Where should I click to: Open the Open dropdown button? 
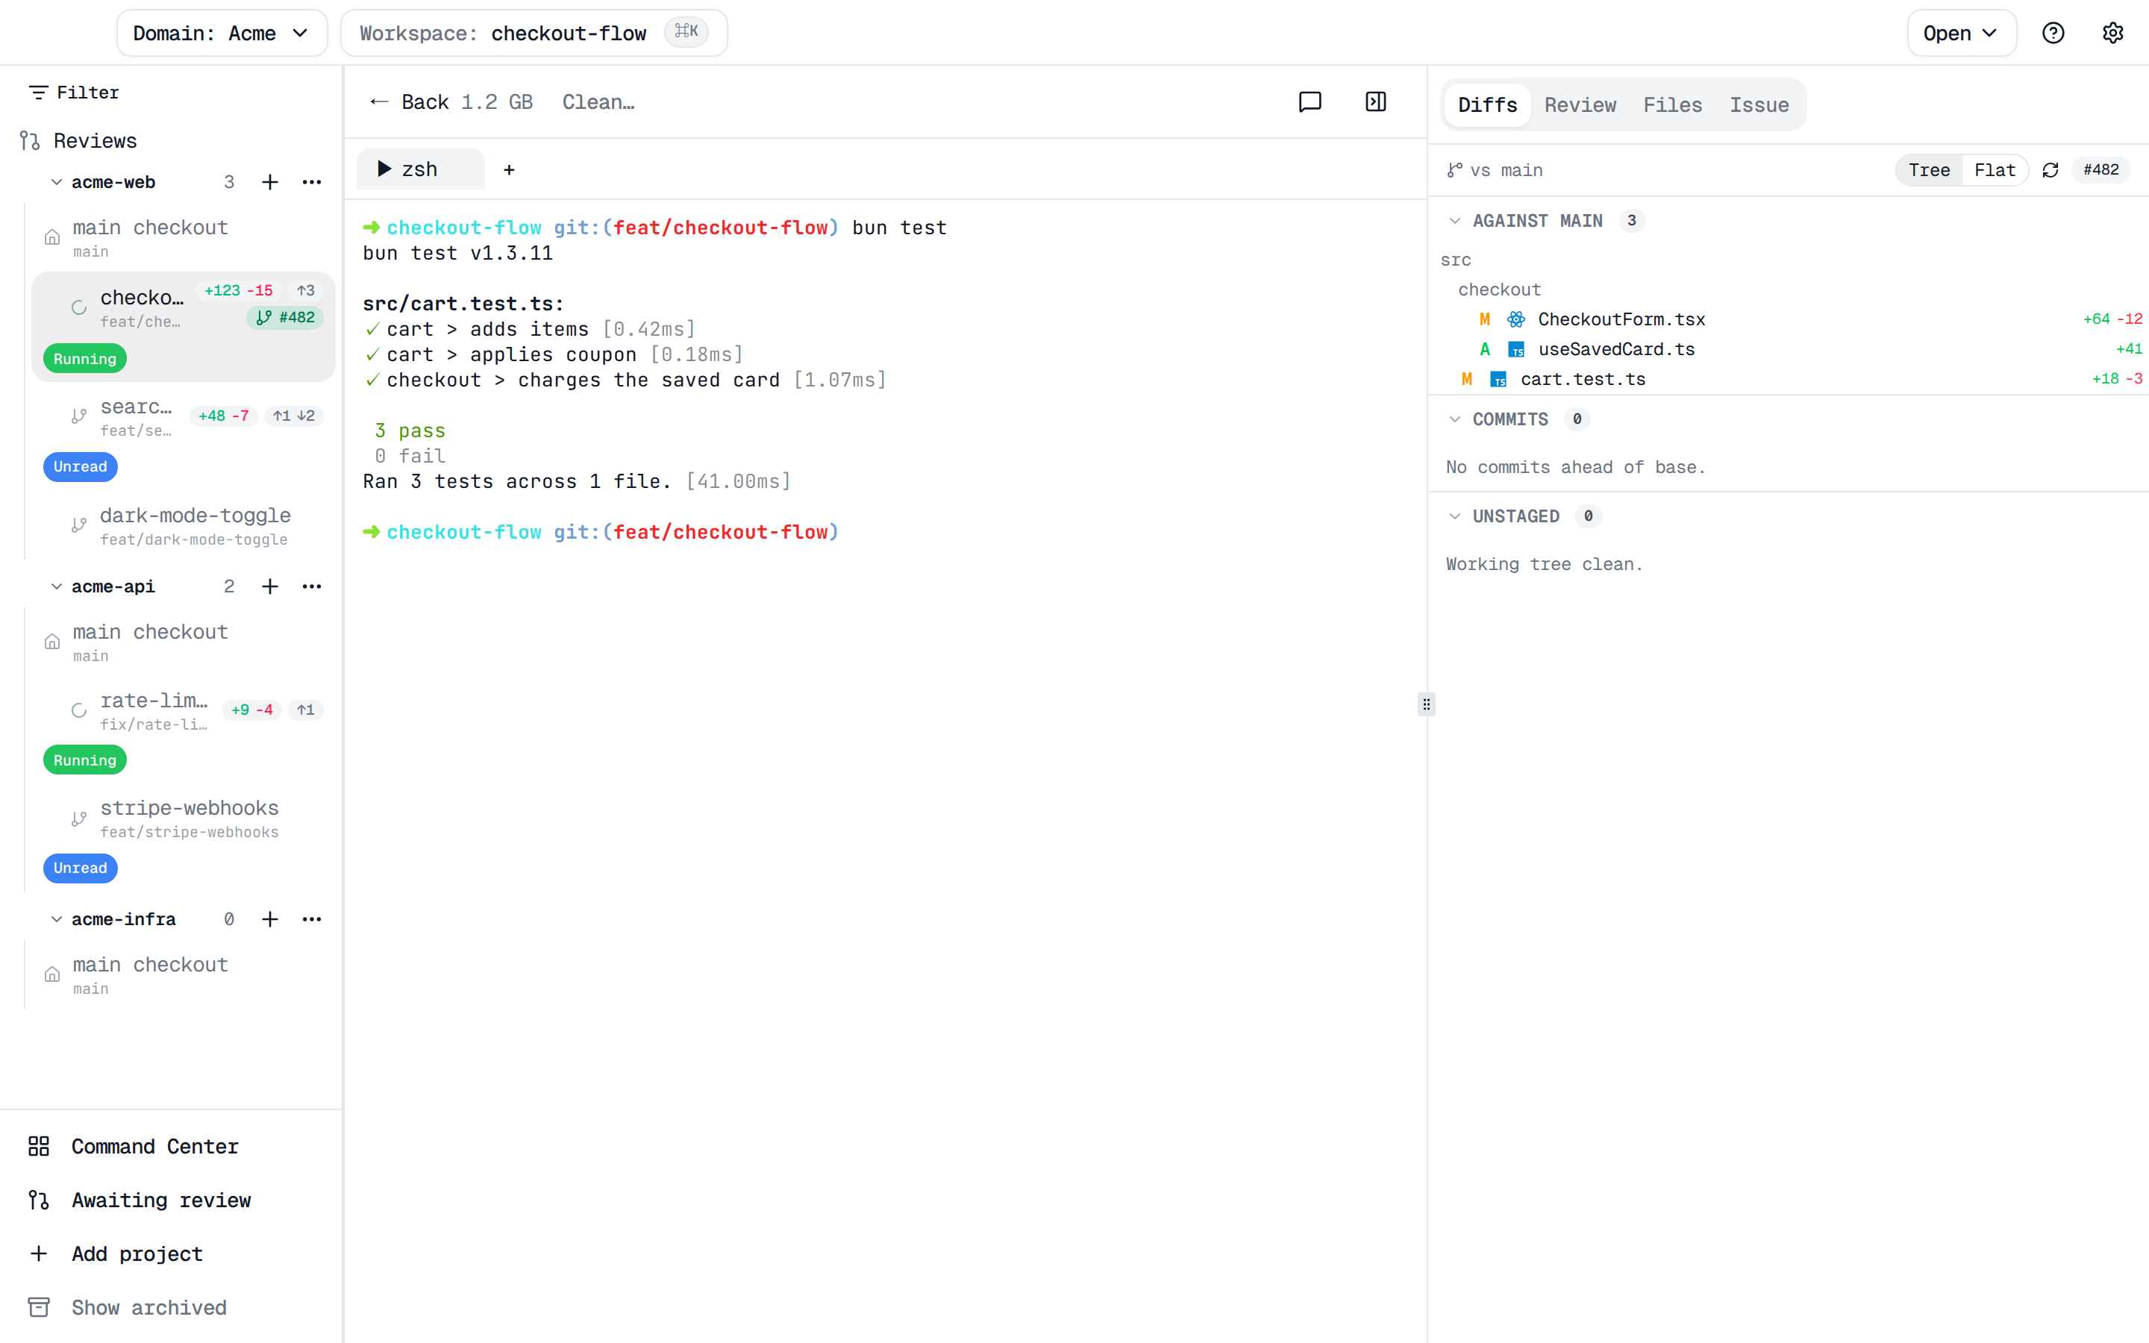pos(1962,33)
